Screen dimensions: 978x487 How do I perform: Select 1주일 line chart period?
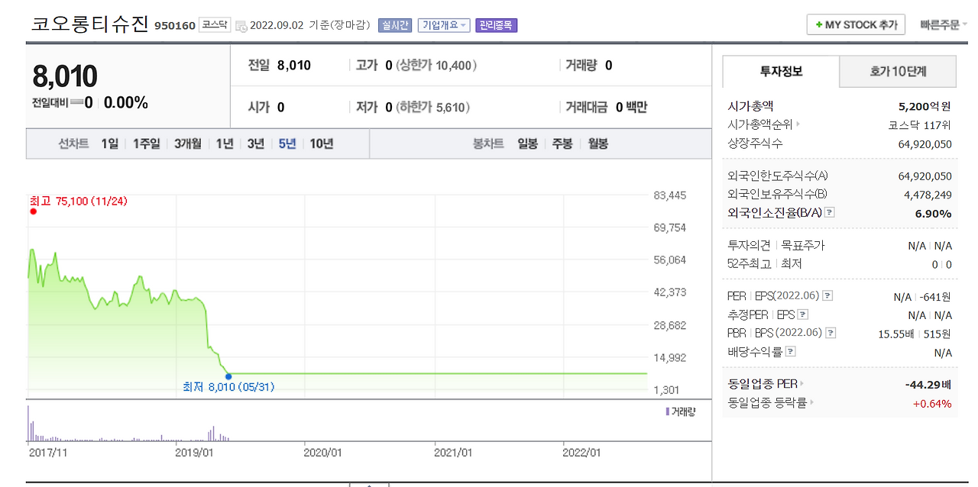[x=146, y=144]
